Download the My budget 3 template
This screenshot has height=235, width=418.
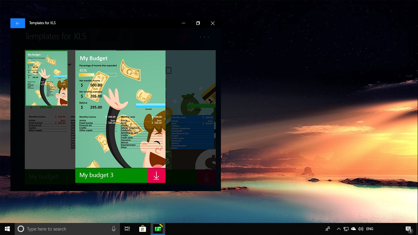[156, 175]
